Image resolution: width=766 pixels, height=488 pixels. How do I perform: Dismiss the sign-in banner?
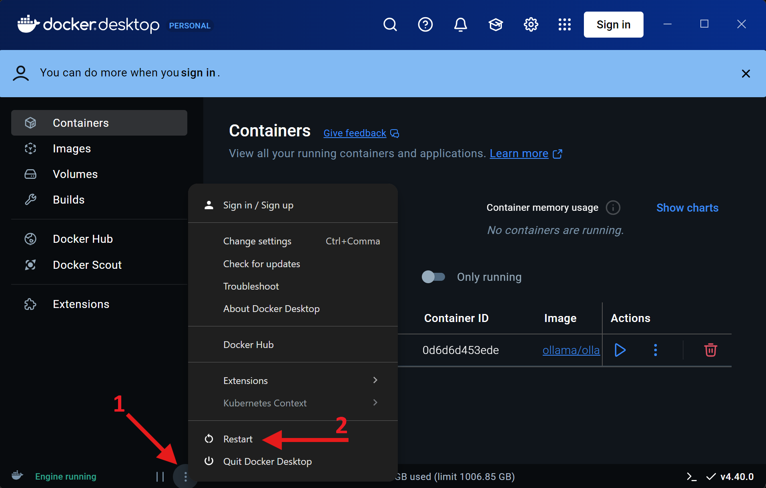click(746, 74)
